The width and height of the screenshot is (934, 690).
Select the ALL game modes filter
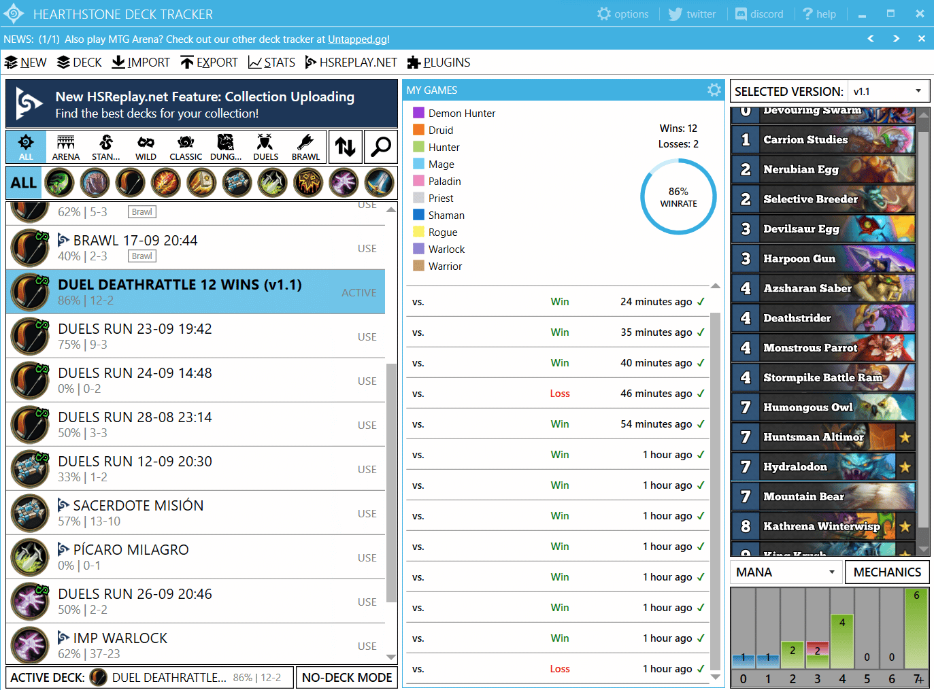[26, 147]
